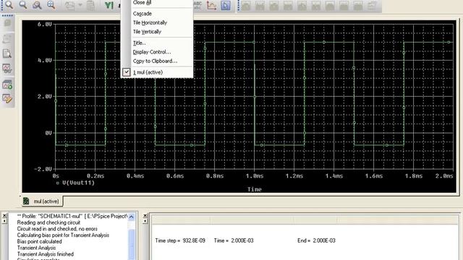This screenshot has height=260, width=463.
Task: Click the Zoom Fit magnifier icon
Action: (x=51, y=5)
